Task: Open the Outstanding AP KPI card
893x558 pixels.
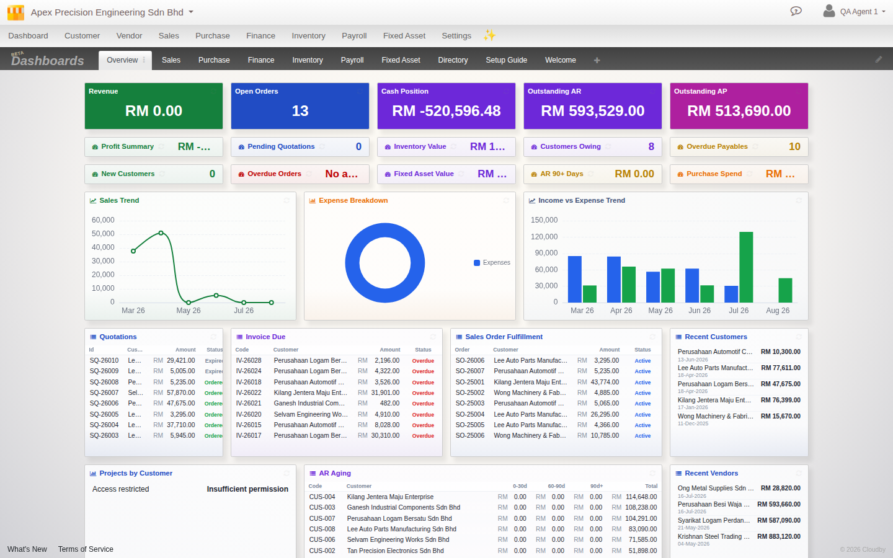Action: point(739,106)
